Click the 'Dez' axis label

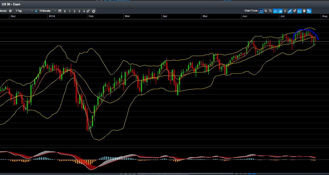[x=13, y=16]
